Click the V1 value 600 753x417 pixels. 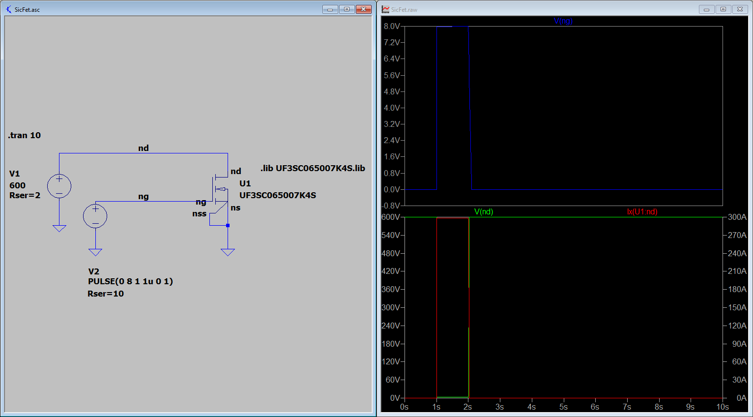point(17,185)
